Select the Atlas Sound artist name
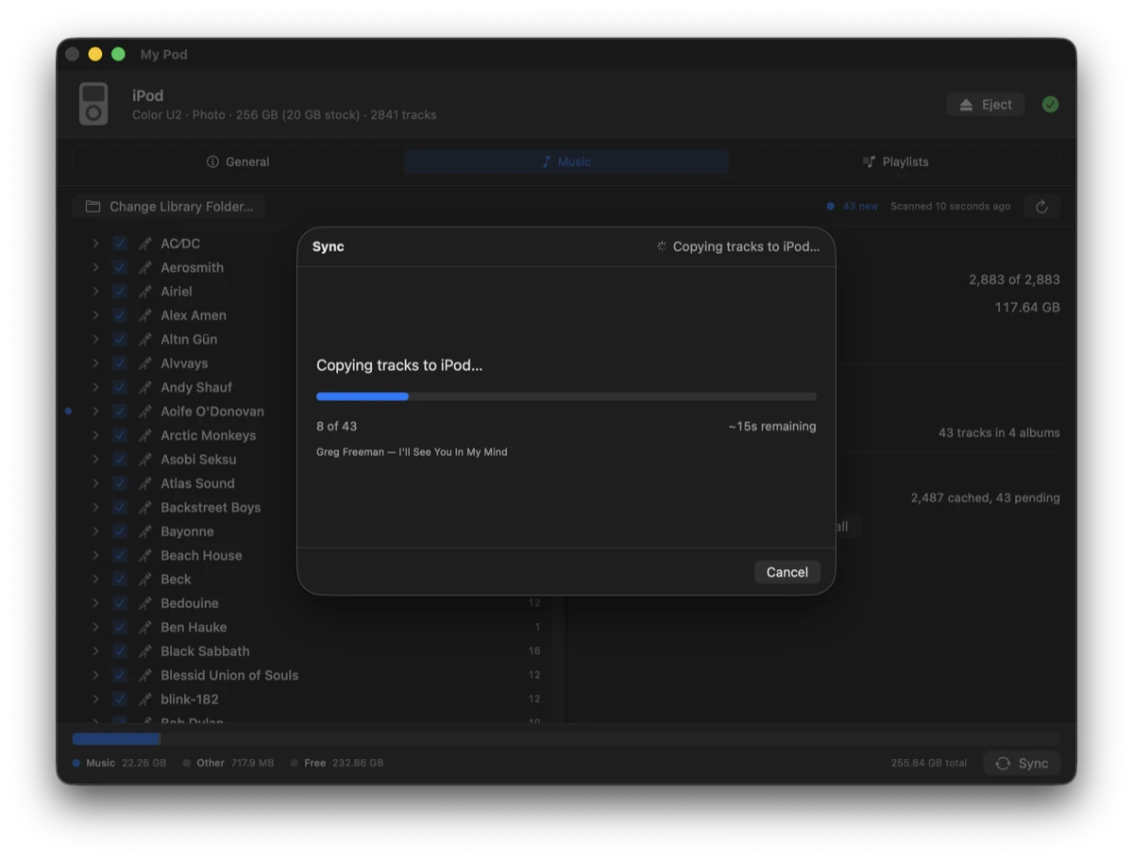The image size is (1133, 859). point(197,483)
